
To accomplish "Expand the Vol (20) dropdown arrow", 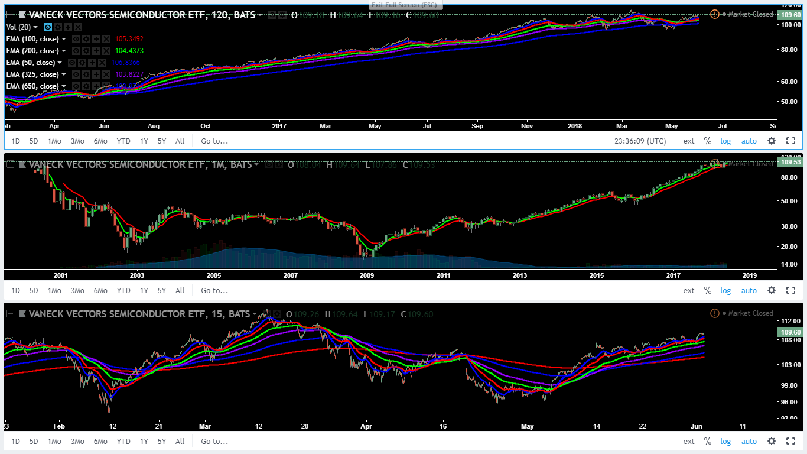I will click(x=35, y=27).
